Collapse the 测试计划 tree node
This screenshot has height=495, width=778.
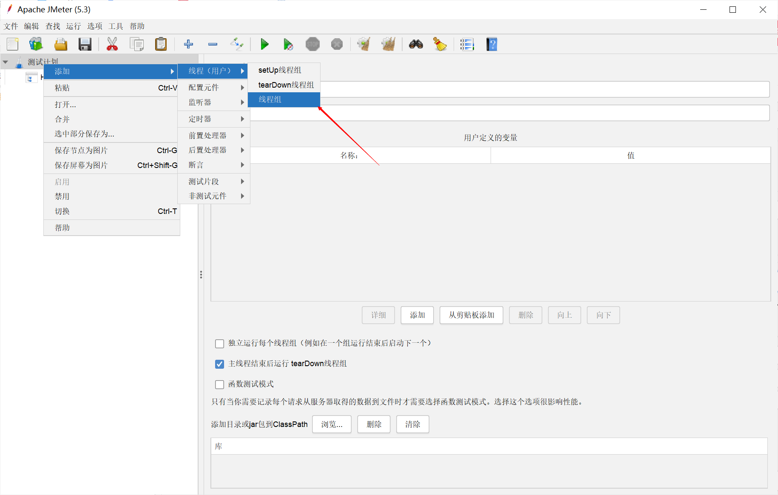[x=6, y=62]
